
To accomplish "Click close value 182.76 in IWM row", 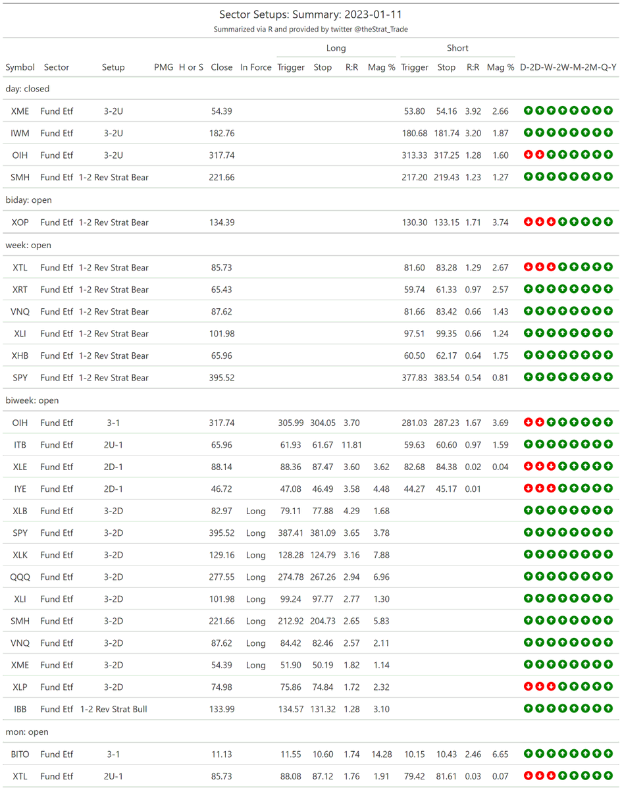I will click(222, 133).
